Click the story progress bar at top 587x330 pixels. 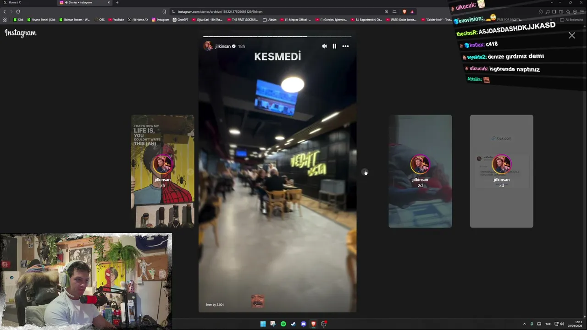coord(277,36)
